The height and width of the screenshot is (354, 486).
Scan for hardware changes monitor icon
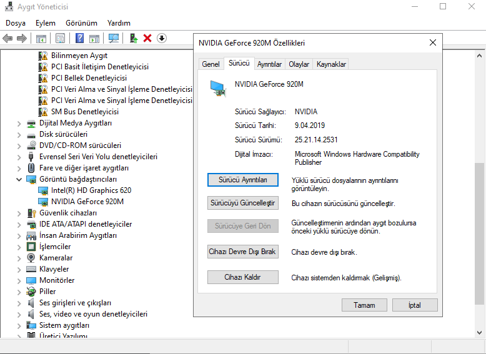114,39
